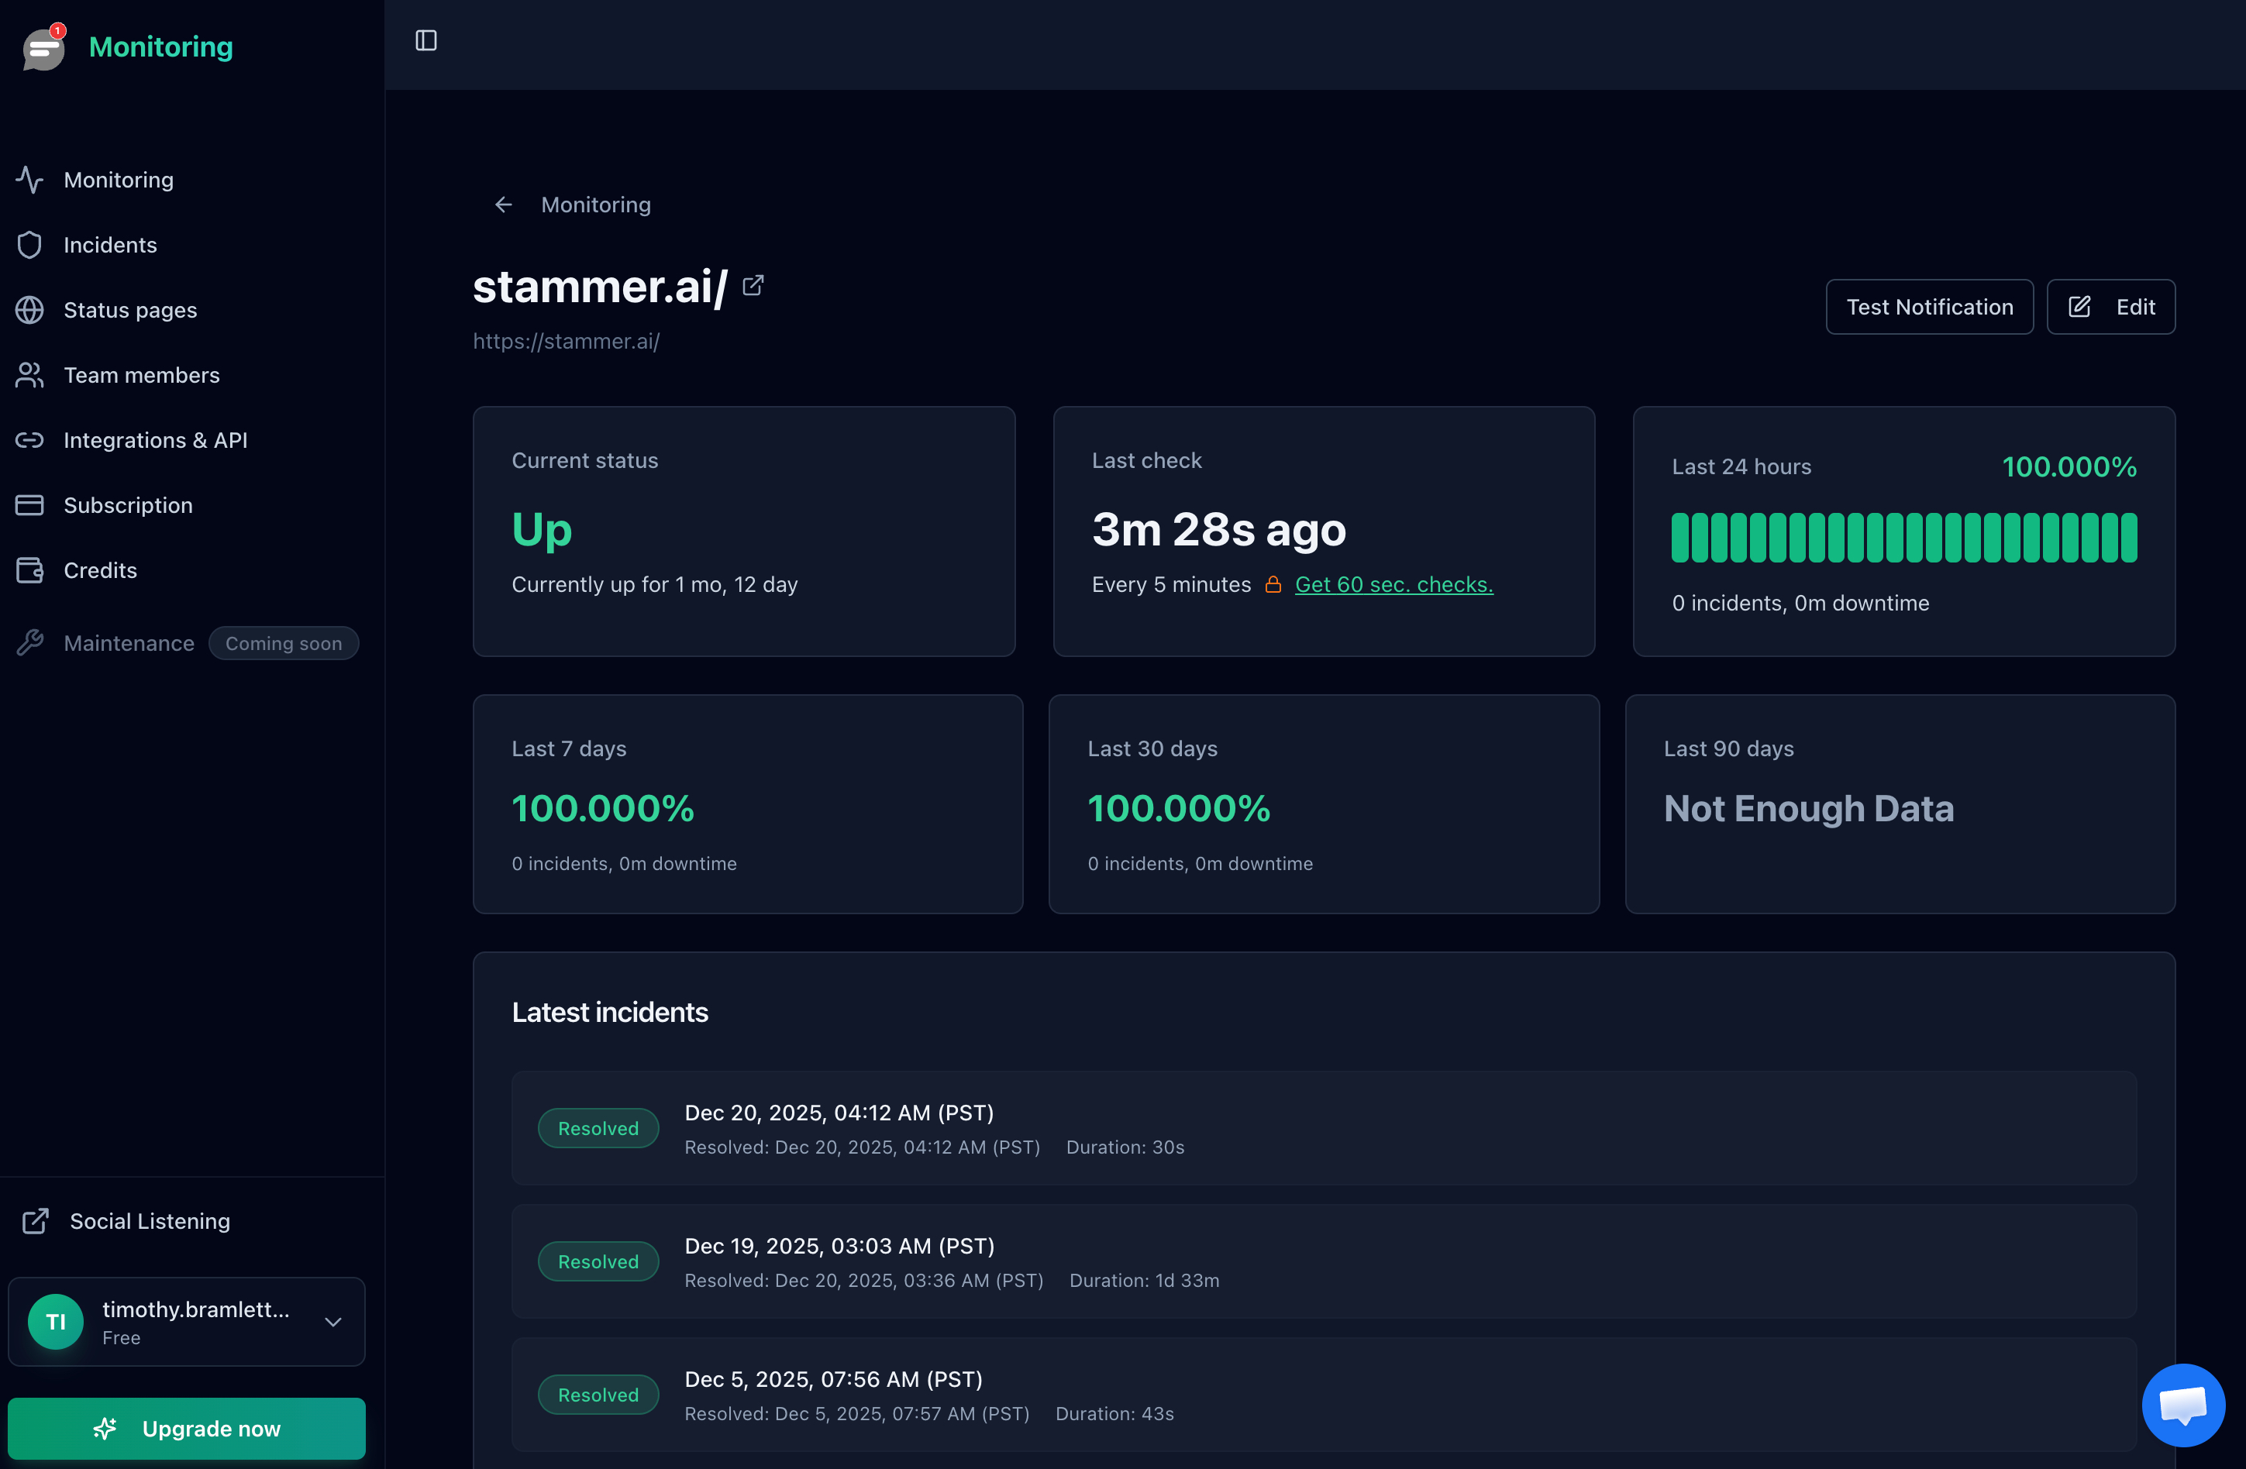Click the Get 60 sec. checks link
The image size is (2246, 1469).
[1393, 585]
